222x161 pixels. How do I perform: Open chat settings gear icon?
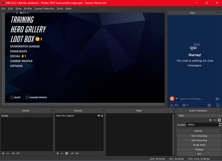click(209, 105)
